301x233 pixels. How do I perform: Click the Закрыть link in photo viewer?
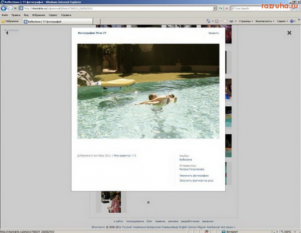pyautogui.click(x=213, y=33)
